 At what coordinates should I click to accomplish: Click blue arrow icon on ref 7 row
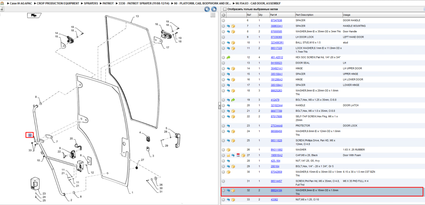pyautogui.click(x=228, y=26)
